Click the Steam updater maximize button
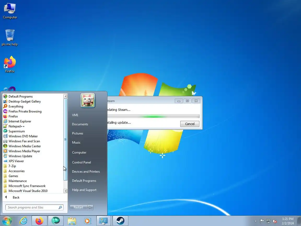Screen dimensions: 301x226 pyautogui.click(x=187, y=101)
